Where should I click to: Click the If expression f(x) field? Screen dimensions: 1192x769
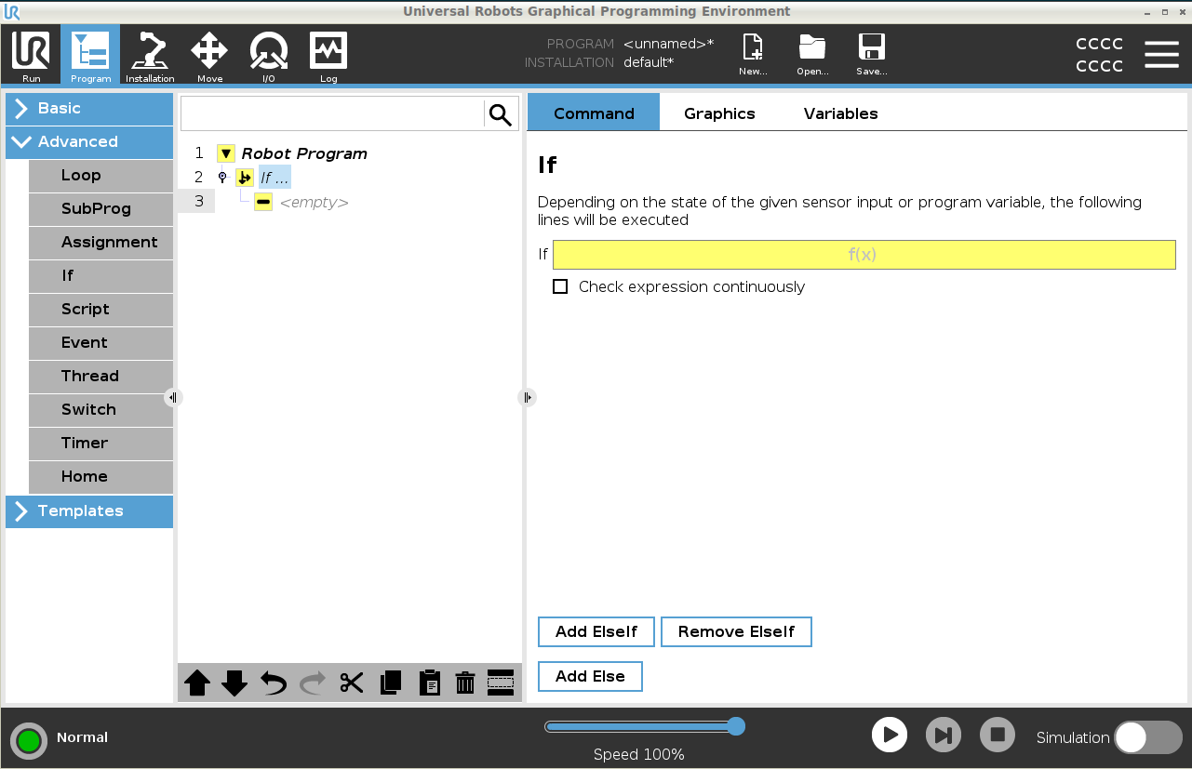tap(864, 255)
